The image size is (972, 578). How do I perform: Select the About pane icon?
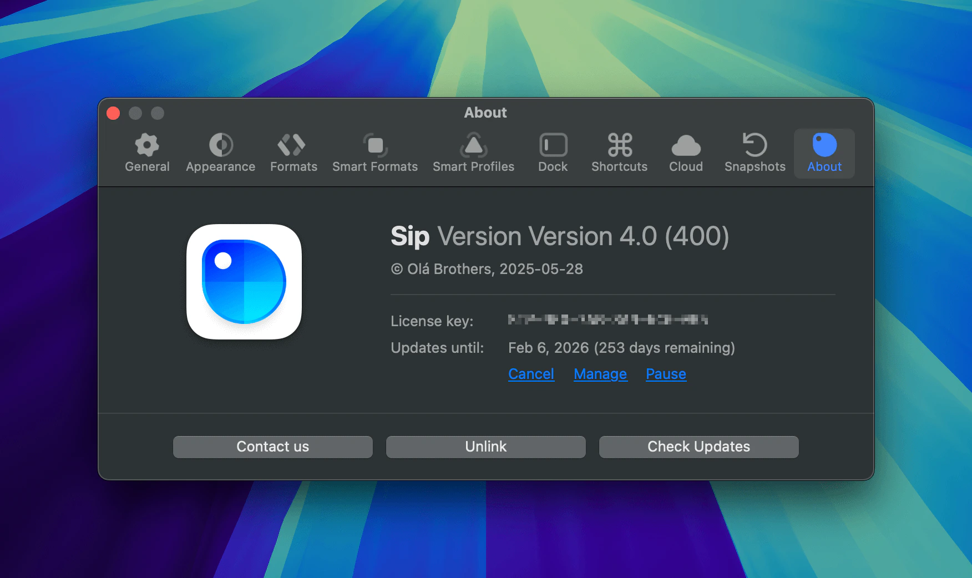point(824,154)
